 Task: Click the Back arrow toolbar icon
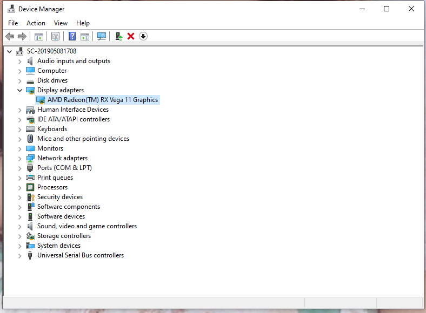pyautogui.click(x=10, y=36)
